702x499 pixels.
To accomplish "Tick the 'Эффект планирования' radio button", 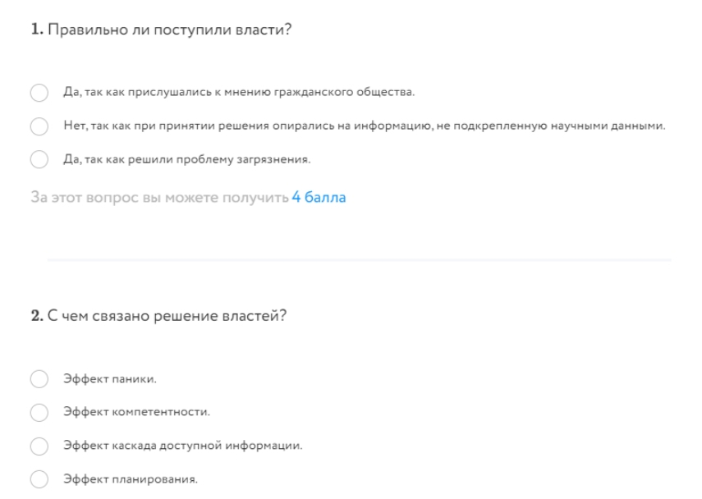I will 39,478.
